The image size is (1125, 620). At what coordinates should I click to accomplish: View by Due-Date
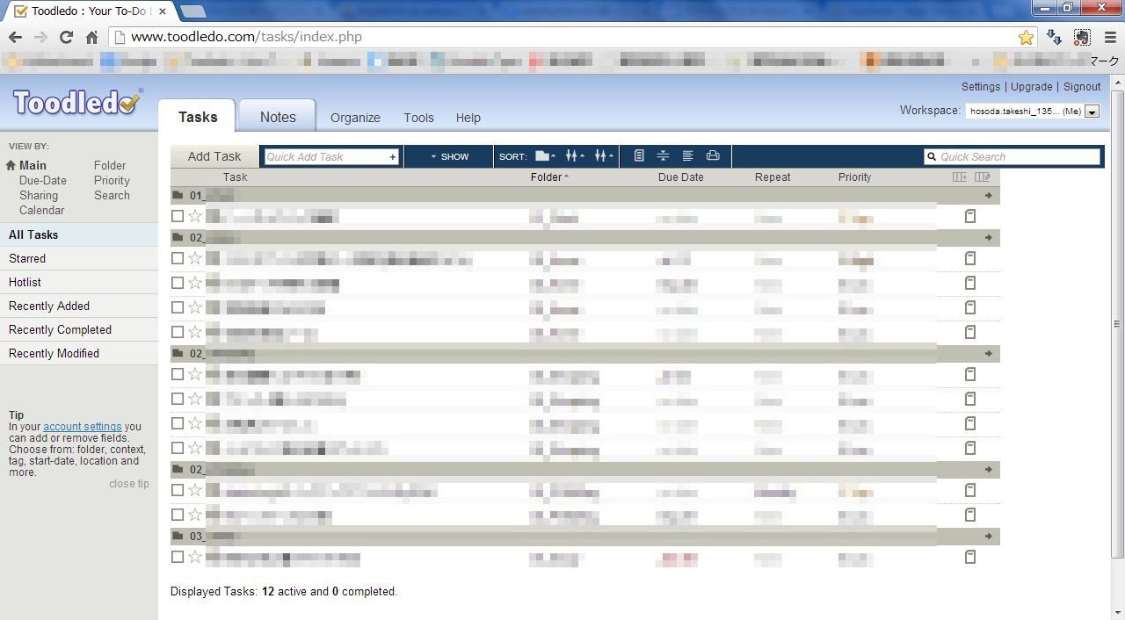pos(43,180)
